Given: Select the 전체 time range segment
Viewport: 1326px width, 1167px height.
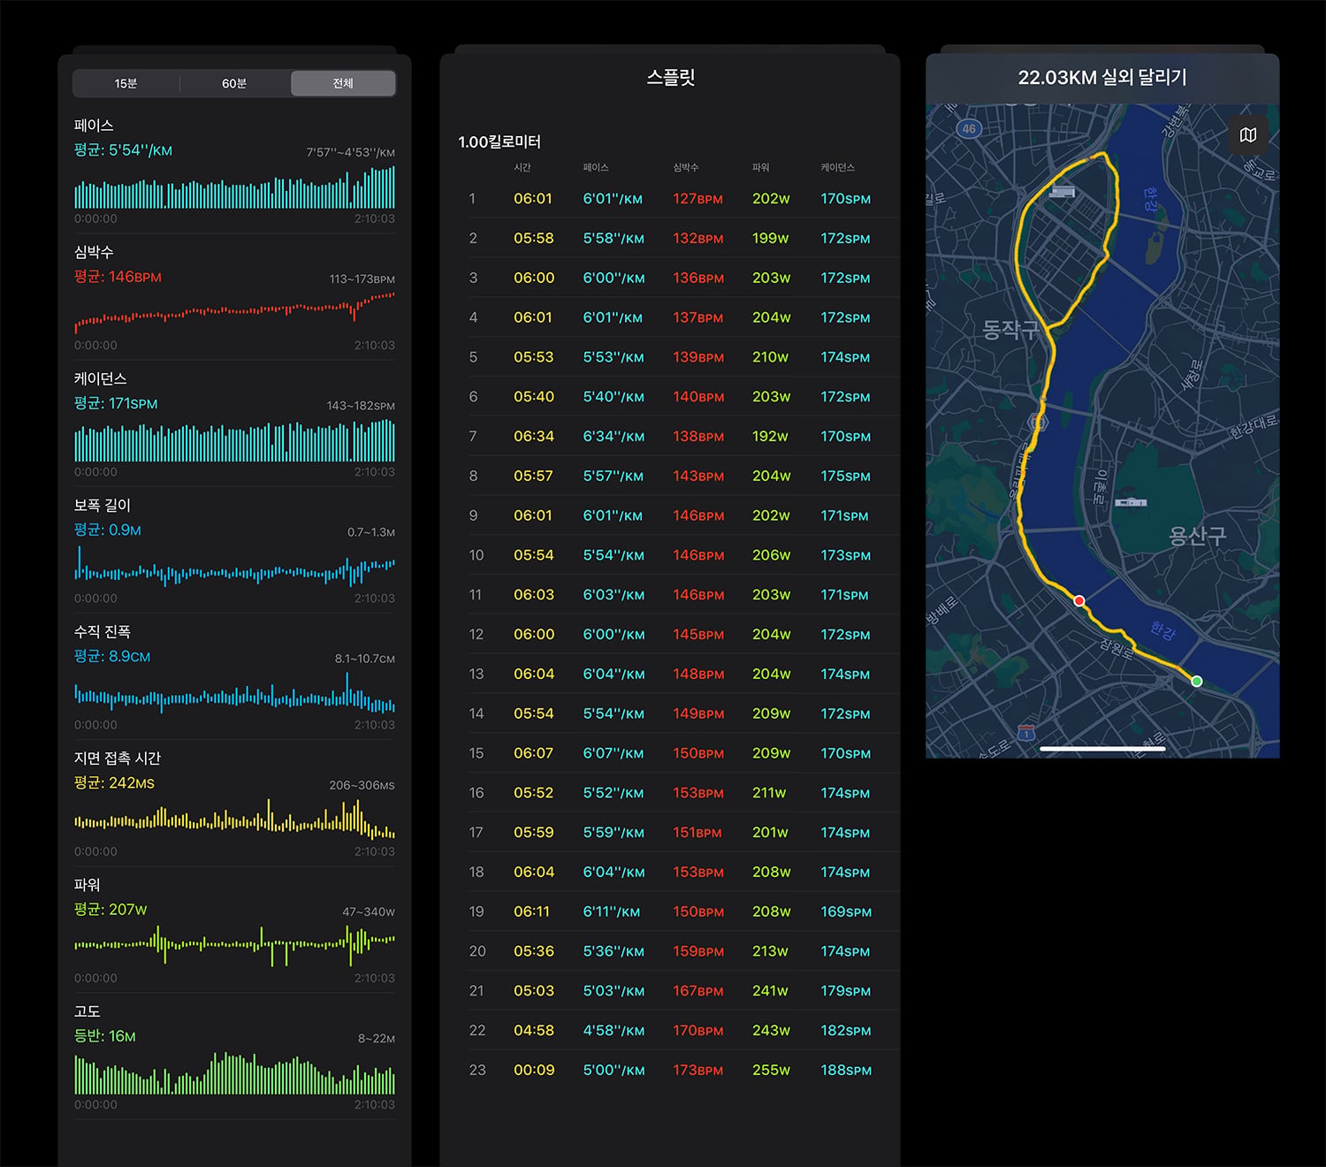Looking at the screenshot, I should (343, 83).
